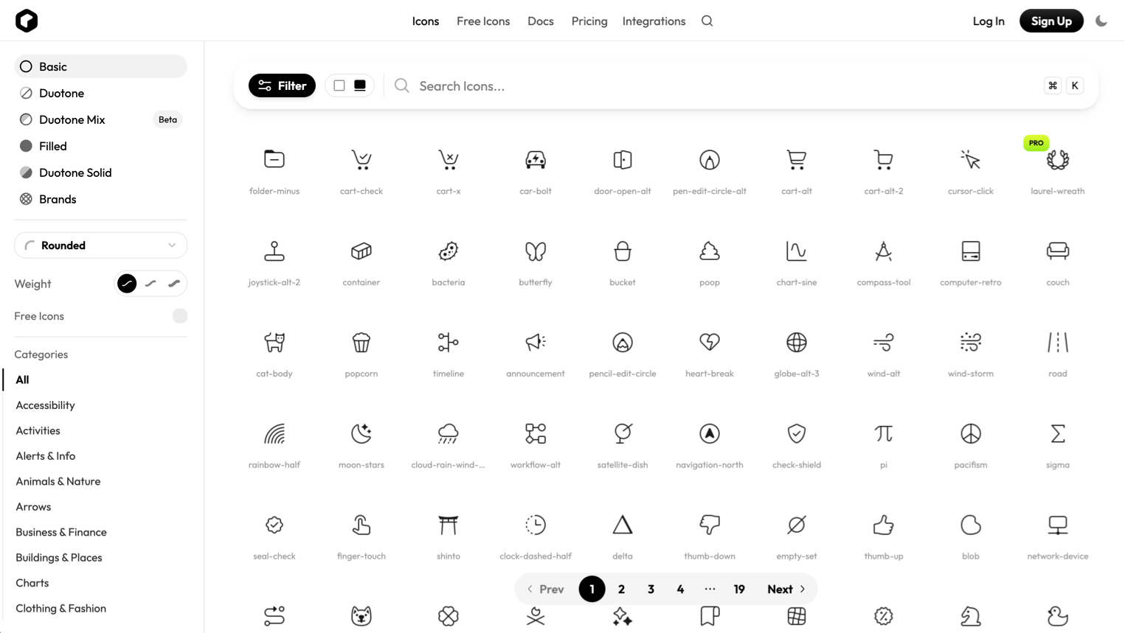The width and height of the screenshot is (1125, 633).
Task: Enable the Free Icons switch
Action: click(180, 316)
